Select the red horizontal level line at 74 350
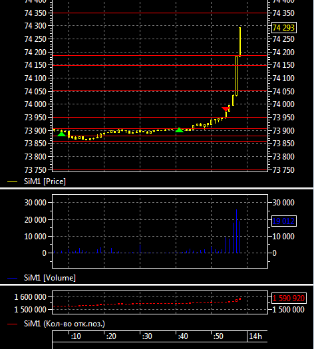This screenshot has width=314, height=349. tap(160, 13)
